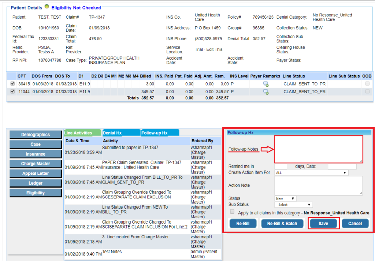The height and width of the screenshot is (261, 375).
Task: Click the Eligibility Not Checked link
Action: tap(76, 7)
